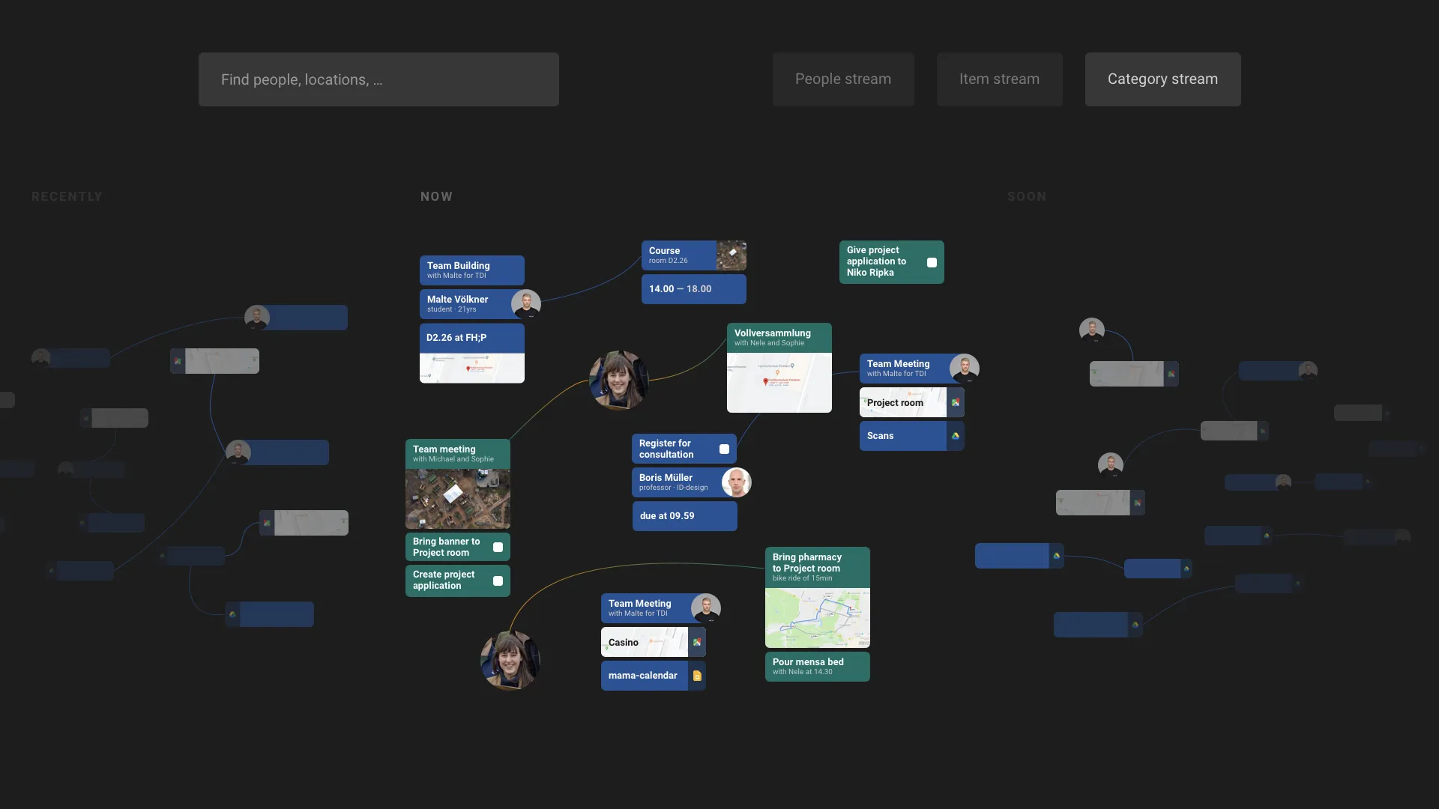This screenshot has height=809, width=1439.
Task: Open aerial photo on Team meeting card
Action: click(457, 499)
